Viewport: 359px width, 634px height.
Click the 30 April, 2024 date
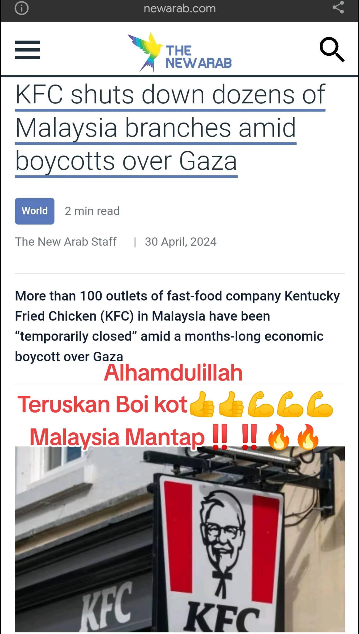(181, 242)
